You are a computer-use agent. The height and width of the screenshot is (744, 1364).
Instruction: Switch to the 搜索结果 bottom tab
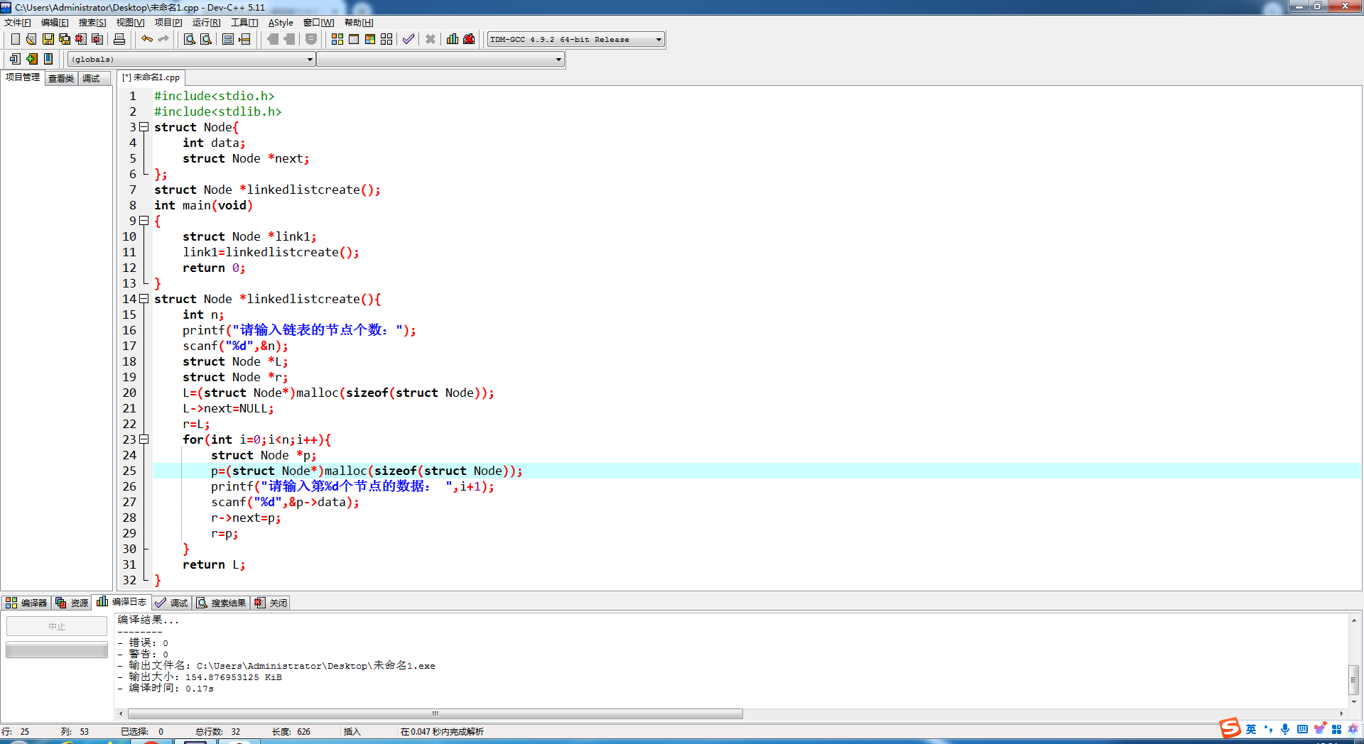[x=221, y=603]
